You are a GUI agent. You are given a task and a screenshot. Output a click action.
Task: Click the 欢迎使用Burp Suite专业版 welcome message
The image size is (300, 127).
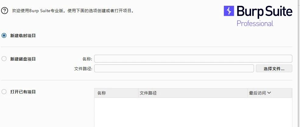coord(73,11)
